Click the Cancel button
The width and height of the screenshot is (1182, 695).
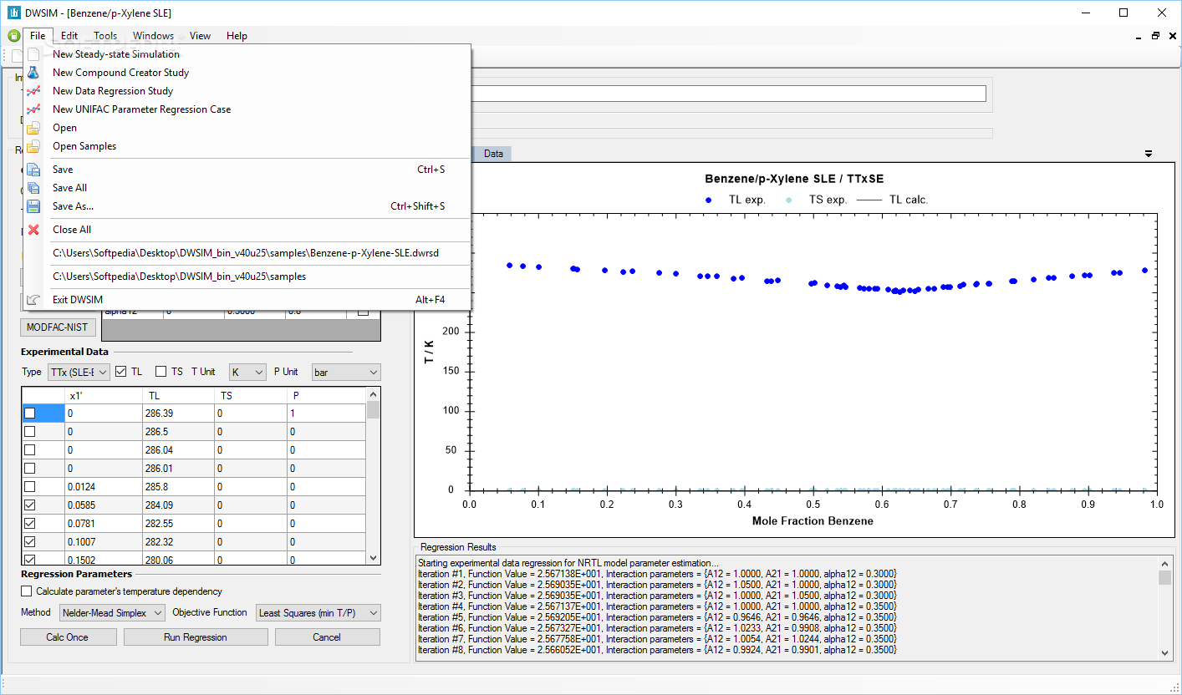328,637
